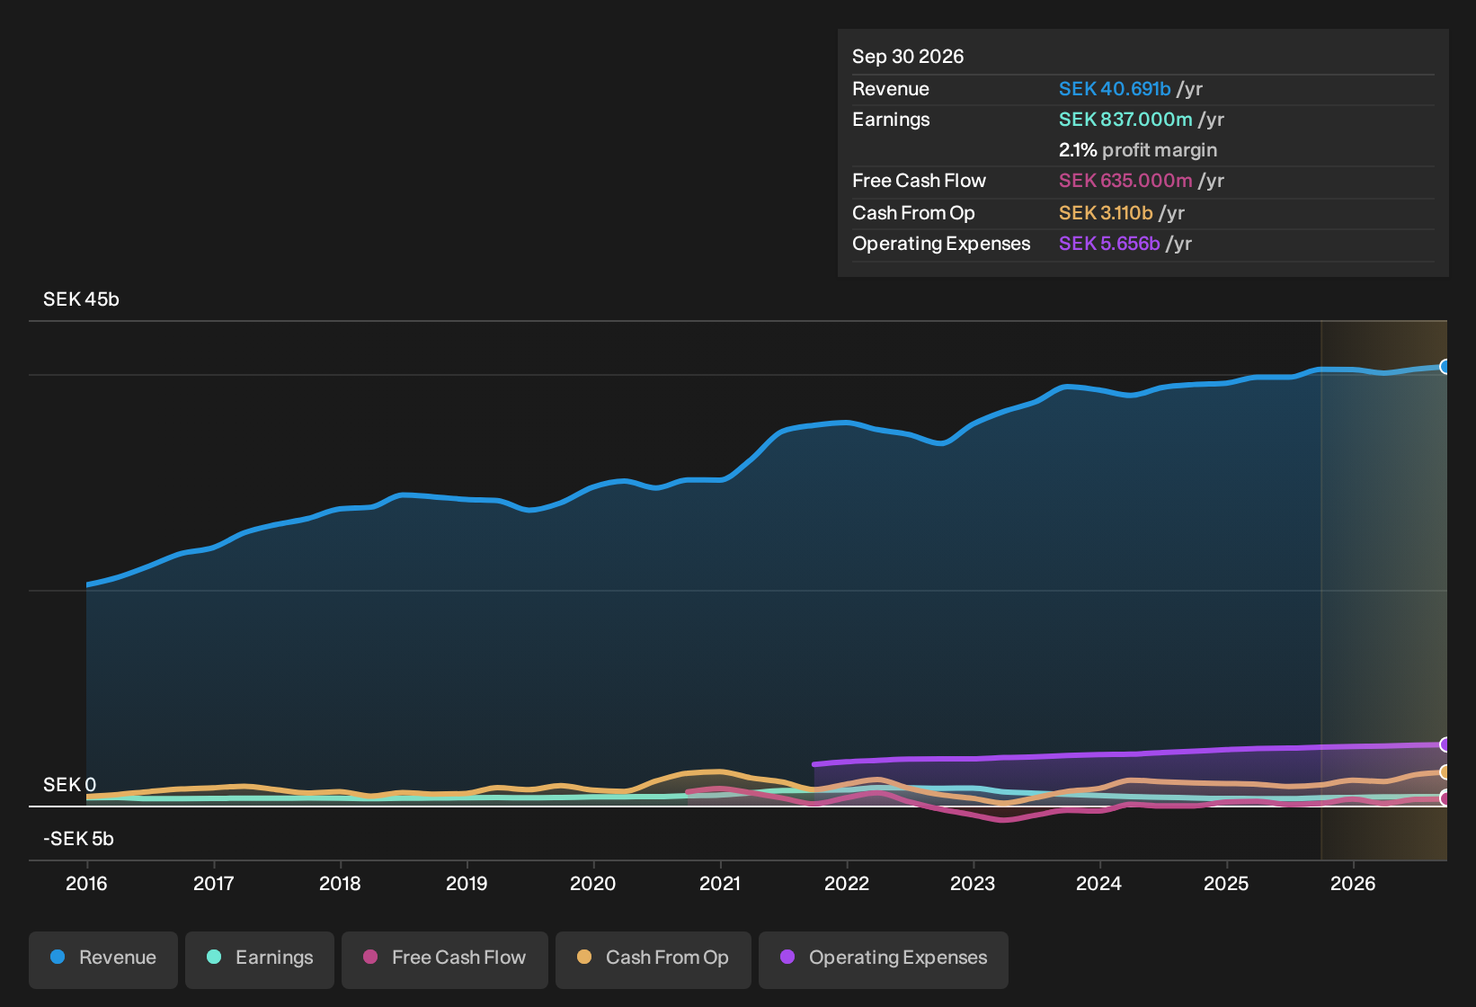
Task: Toggle the Cash From Op legend series
Action: [654, 958]
